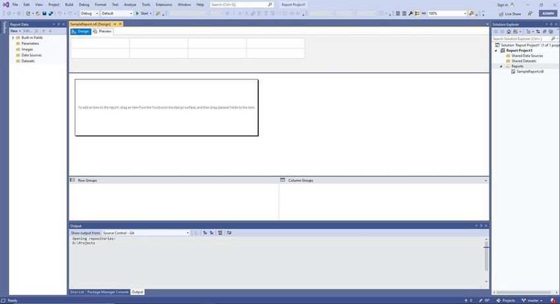Click the Save All icon

pyautogui.click(x=51, y=14)
